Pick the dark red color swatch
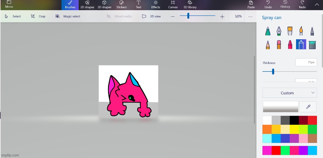323x158 pixels. tap(303, 120)
